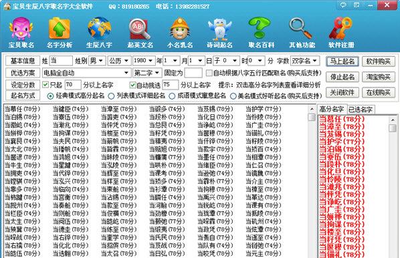The width and height of the screenshot is (400, 258).
Task: Switch to the 已选名字 tab
Action: [361, 110]
